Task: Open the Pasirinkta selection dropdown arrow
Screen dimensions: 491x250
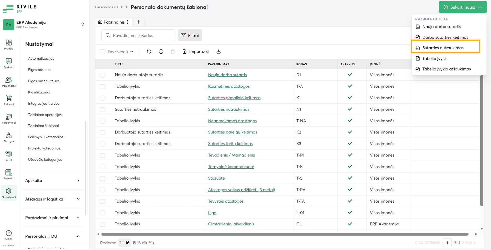Action: coord(132,52)
